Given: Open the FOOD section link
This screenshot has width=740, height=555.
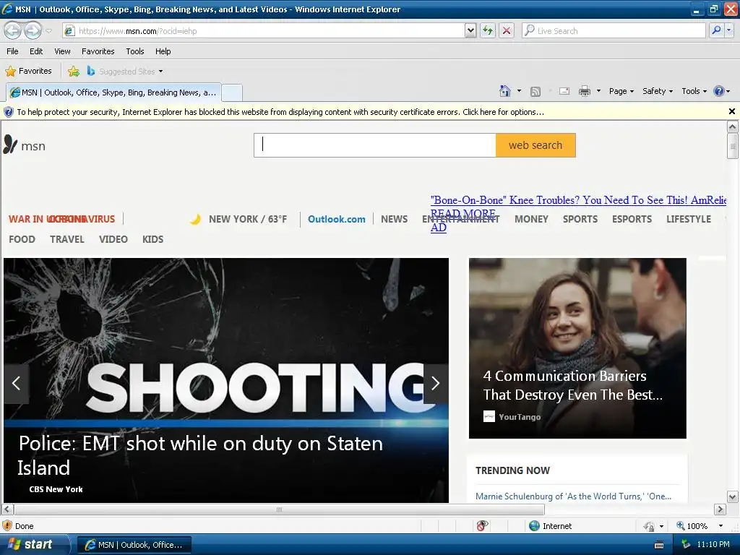Looking at the screenshot, I should pyautogui.click(x=22, y=239).
